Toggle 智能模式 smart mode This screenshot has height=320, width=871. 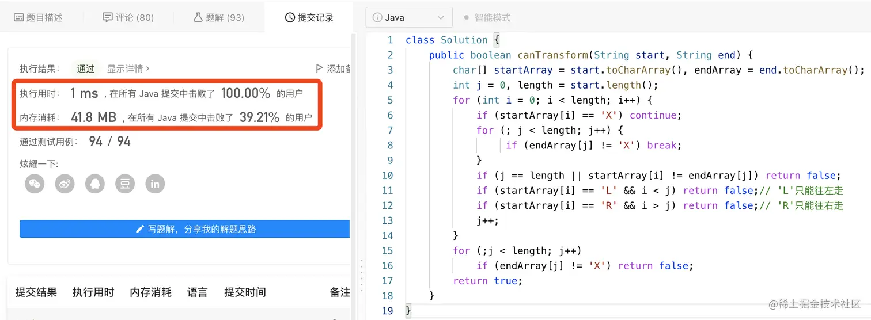click(x=487, y=17)
